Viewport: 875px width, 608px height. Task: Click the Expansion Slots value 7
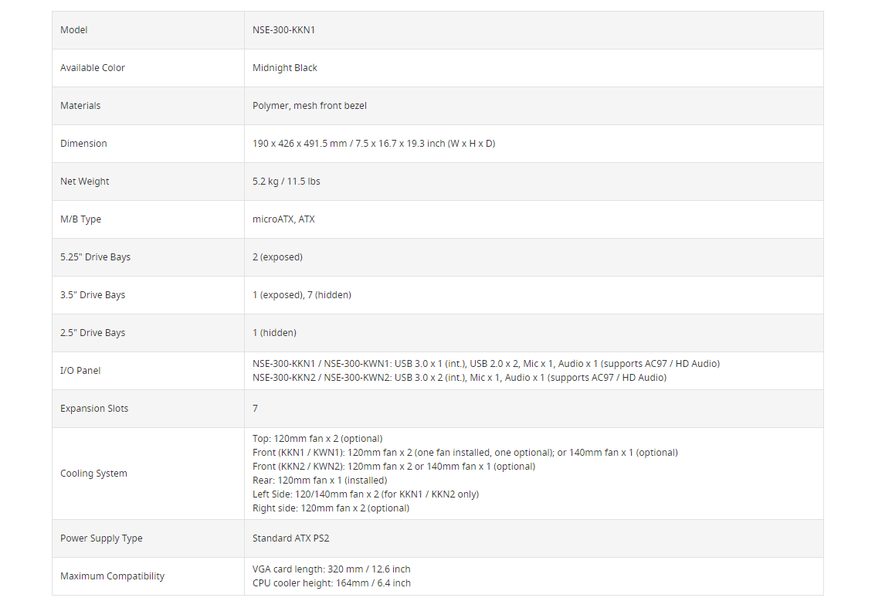click(255, 409)
